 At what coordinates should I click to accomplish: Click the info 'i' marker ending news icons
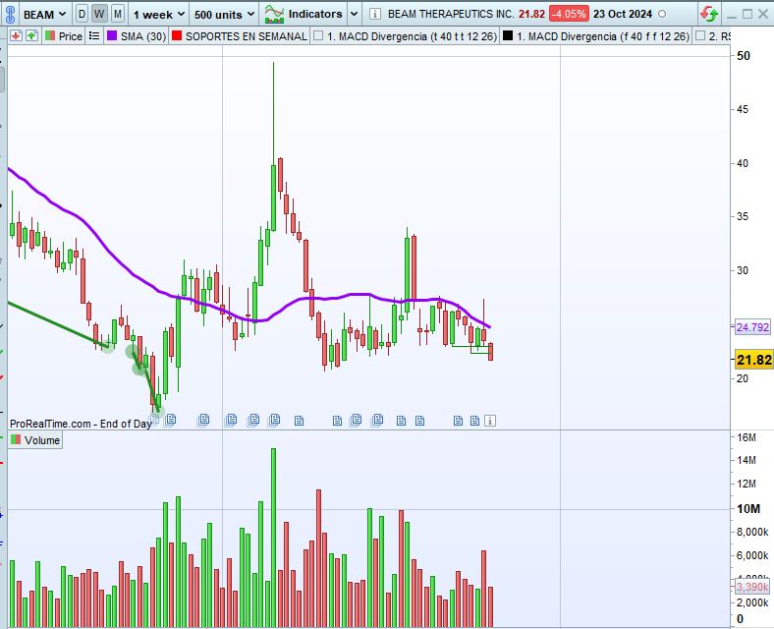(490, 421)
